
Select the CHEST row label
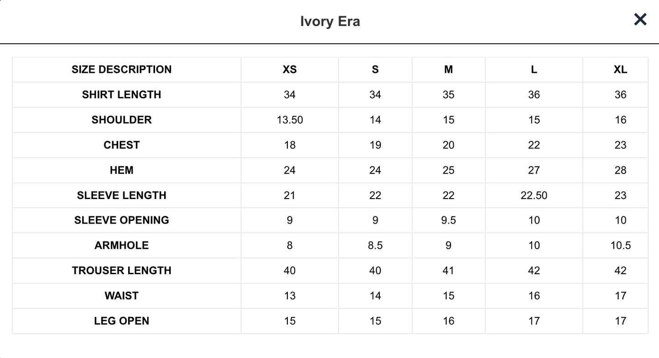(x=122, y=145)
